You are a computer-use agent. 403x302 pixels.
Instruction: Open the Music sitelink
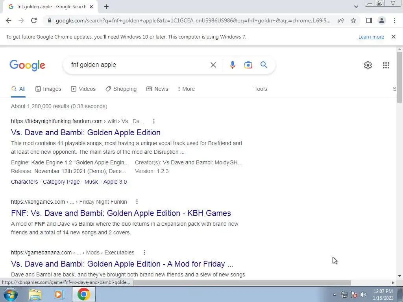tap(91, 182)
